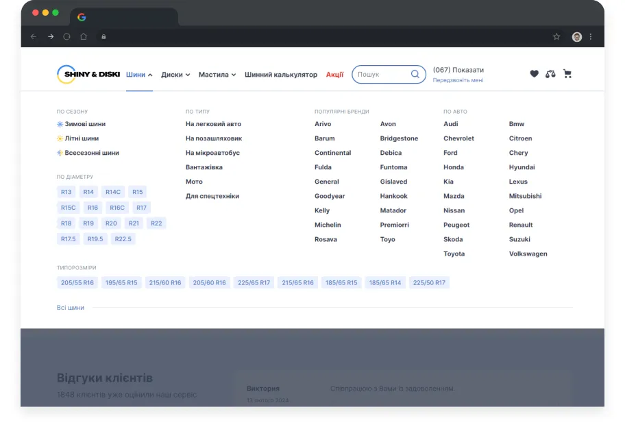625x429 pixels.
Task: Open Для спецтехніки category
Action: [212, 196]
